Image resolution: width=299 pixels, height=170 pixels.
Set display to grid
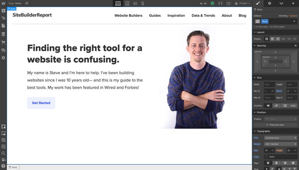click(278, 39)
